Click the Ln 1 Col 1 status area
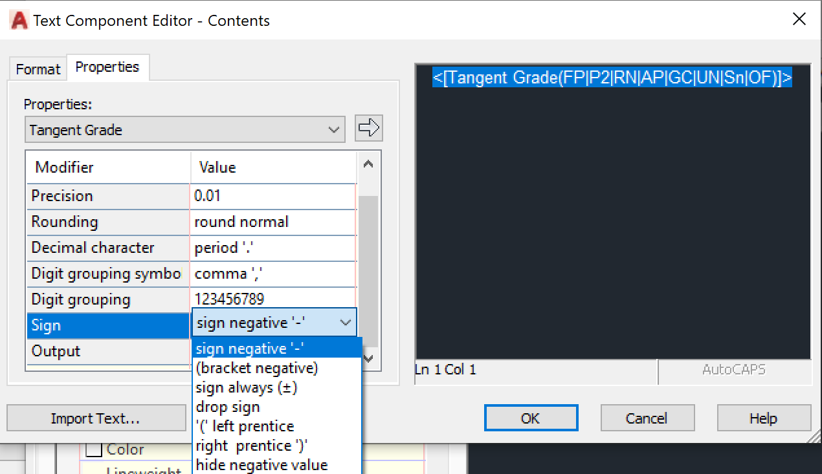Viewport: 822px width, 474px height. [445, 371]
